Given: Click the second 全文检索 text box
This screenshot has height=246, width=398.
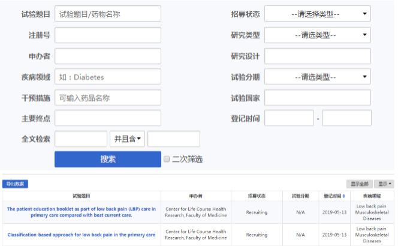Looking at the screenshot, I should pyautogui.click(x=174, y=139).
